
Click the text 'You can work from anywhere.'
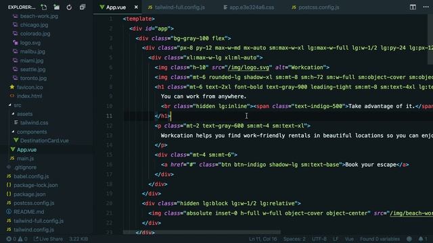pyautogui.click(x=204, y=97)
